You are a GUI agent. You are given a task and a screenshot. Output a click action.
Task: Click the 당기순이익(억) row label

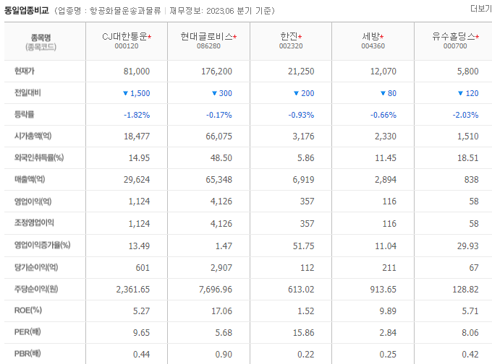pos(36,267)
